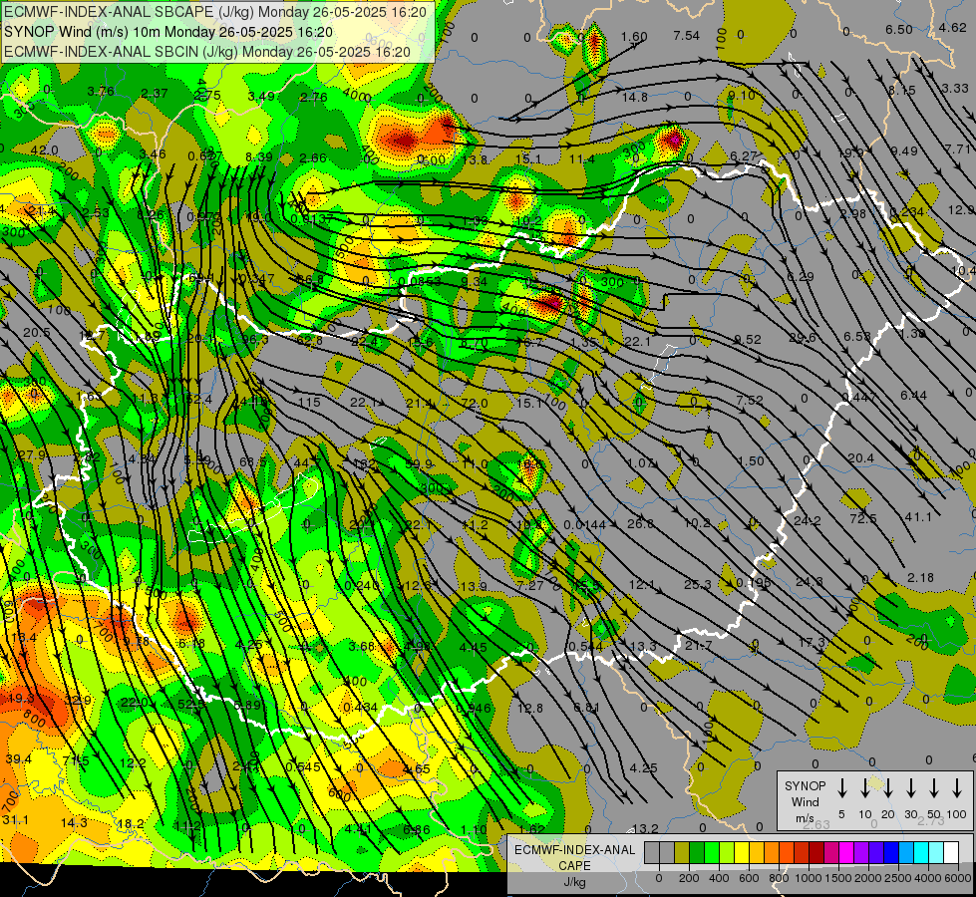
Task: Click the '2500' legend scale label
Action: [898, 878]
